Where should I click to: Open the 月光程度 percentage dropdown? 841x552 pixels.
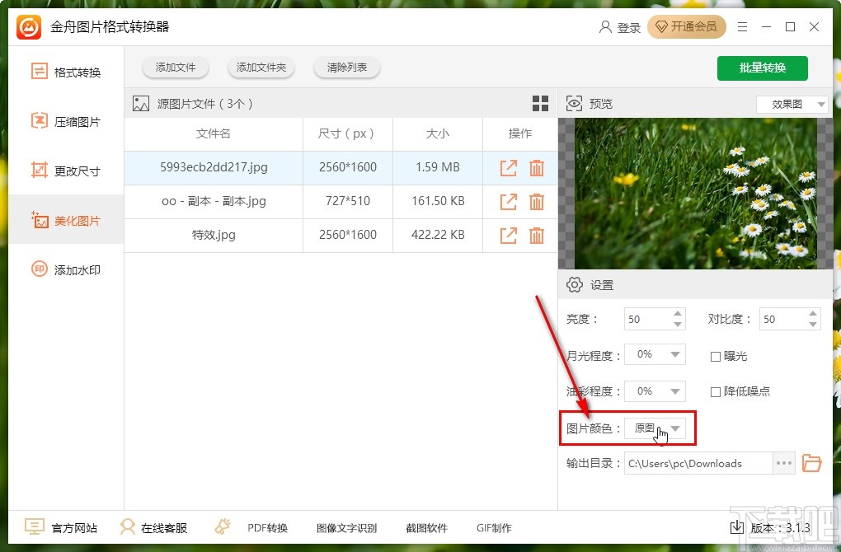(655, 354)
